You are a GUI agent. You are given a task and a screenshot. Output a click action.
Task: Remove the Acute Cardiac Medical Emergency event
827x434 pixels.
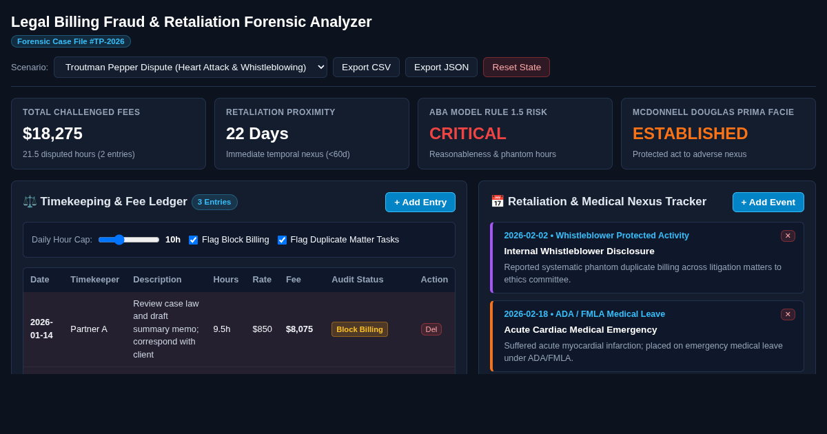(x=788, y=314)
